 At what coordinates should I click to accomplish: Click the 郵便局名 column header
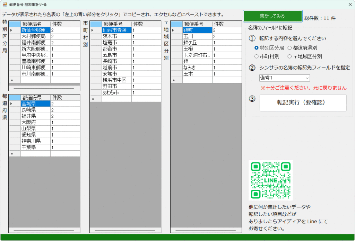tap(35, 24)
